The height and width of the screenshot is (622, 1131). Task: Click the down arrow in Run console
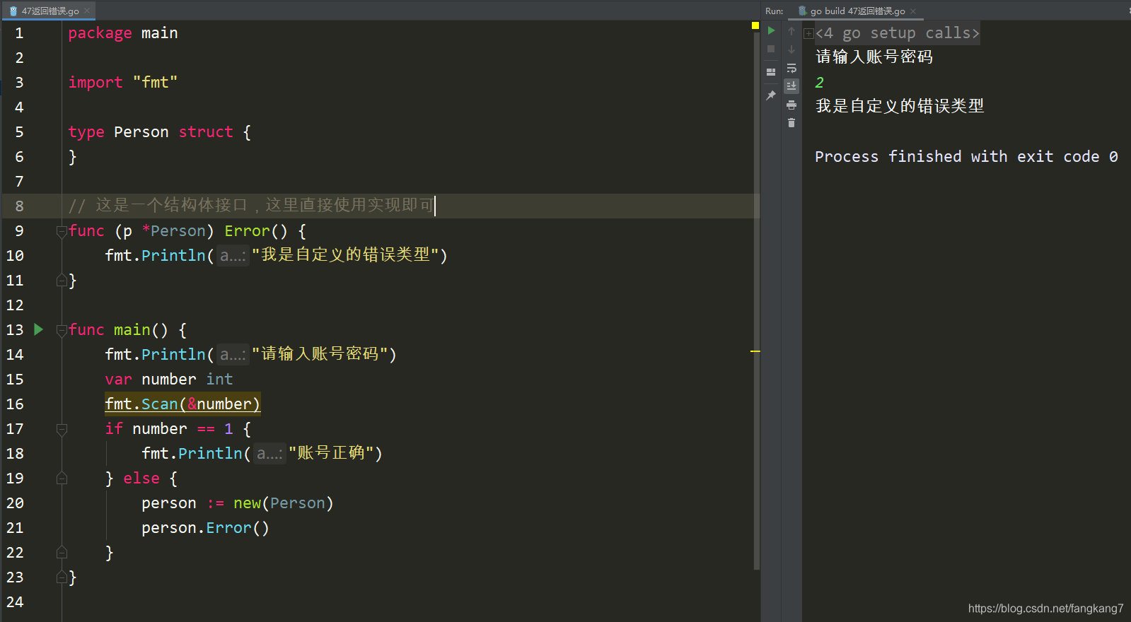(791, 49)
